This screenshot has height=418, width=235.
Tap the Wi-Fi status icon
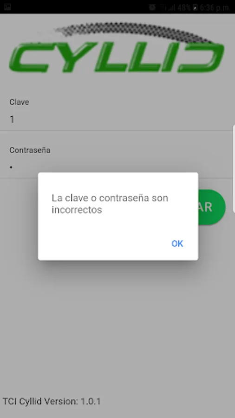click(x=163, y=7)
